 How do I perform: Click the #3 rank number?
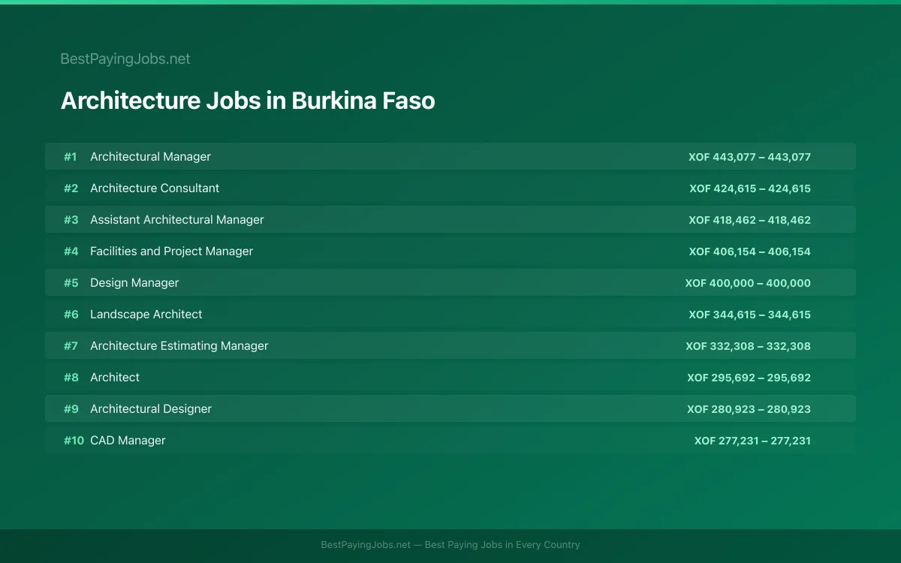click(x=71, y=219)
